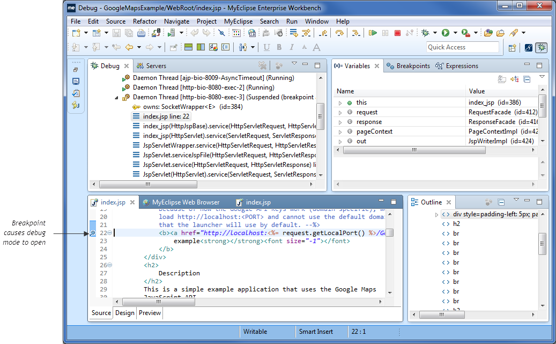Select 'index.jsp line: 22' stack frame
This screenshot has height=344, width=556.
tap(161, 116)
